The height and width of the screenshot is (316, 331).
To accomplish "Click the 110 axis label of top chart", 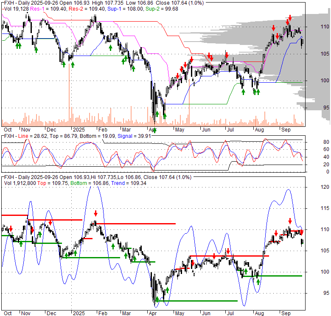I will pos(325,27).
